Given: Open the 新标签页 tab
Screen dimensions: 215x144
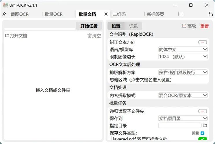Looking at the screenshot, I should click(x=155, y=14).
